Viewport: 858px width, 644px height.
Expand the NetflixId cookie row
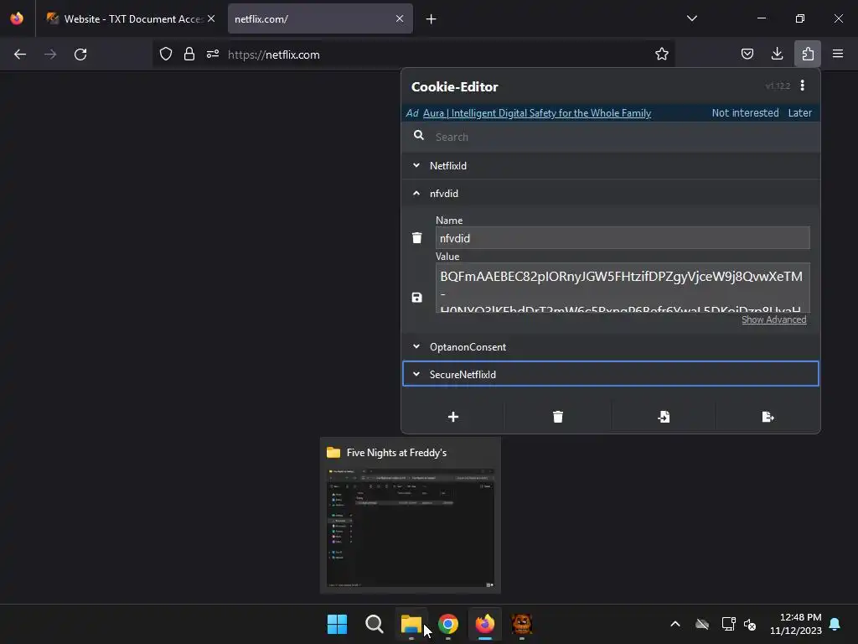[611, 165]
